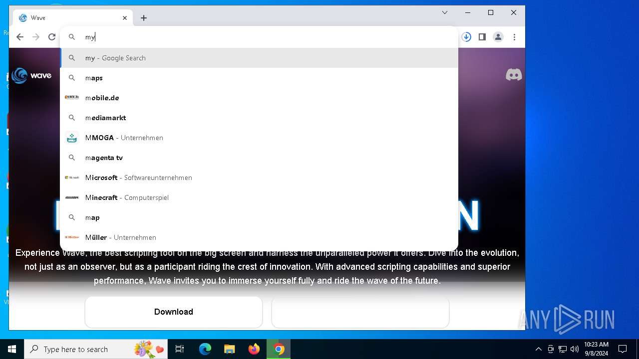Open Chrome downloads icon
Viewport: 639px width, 359px height.
click(x=466, y=37)
